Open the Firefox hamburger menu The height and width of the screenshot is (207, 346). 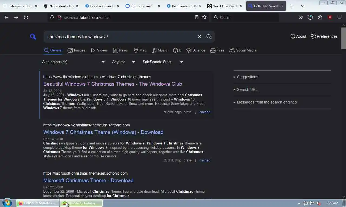click(340, 18)
